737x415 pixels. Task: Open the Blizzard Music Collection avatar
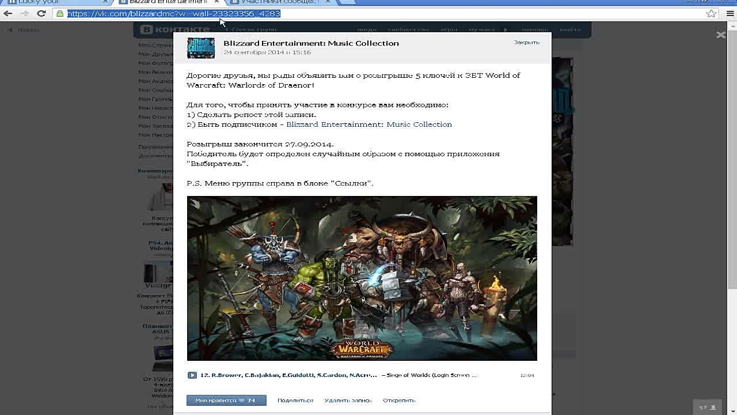click(x=201, y=48)
